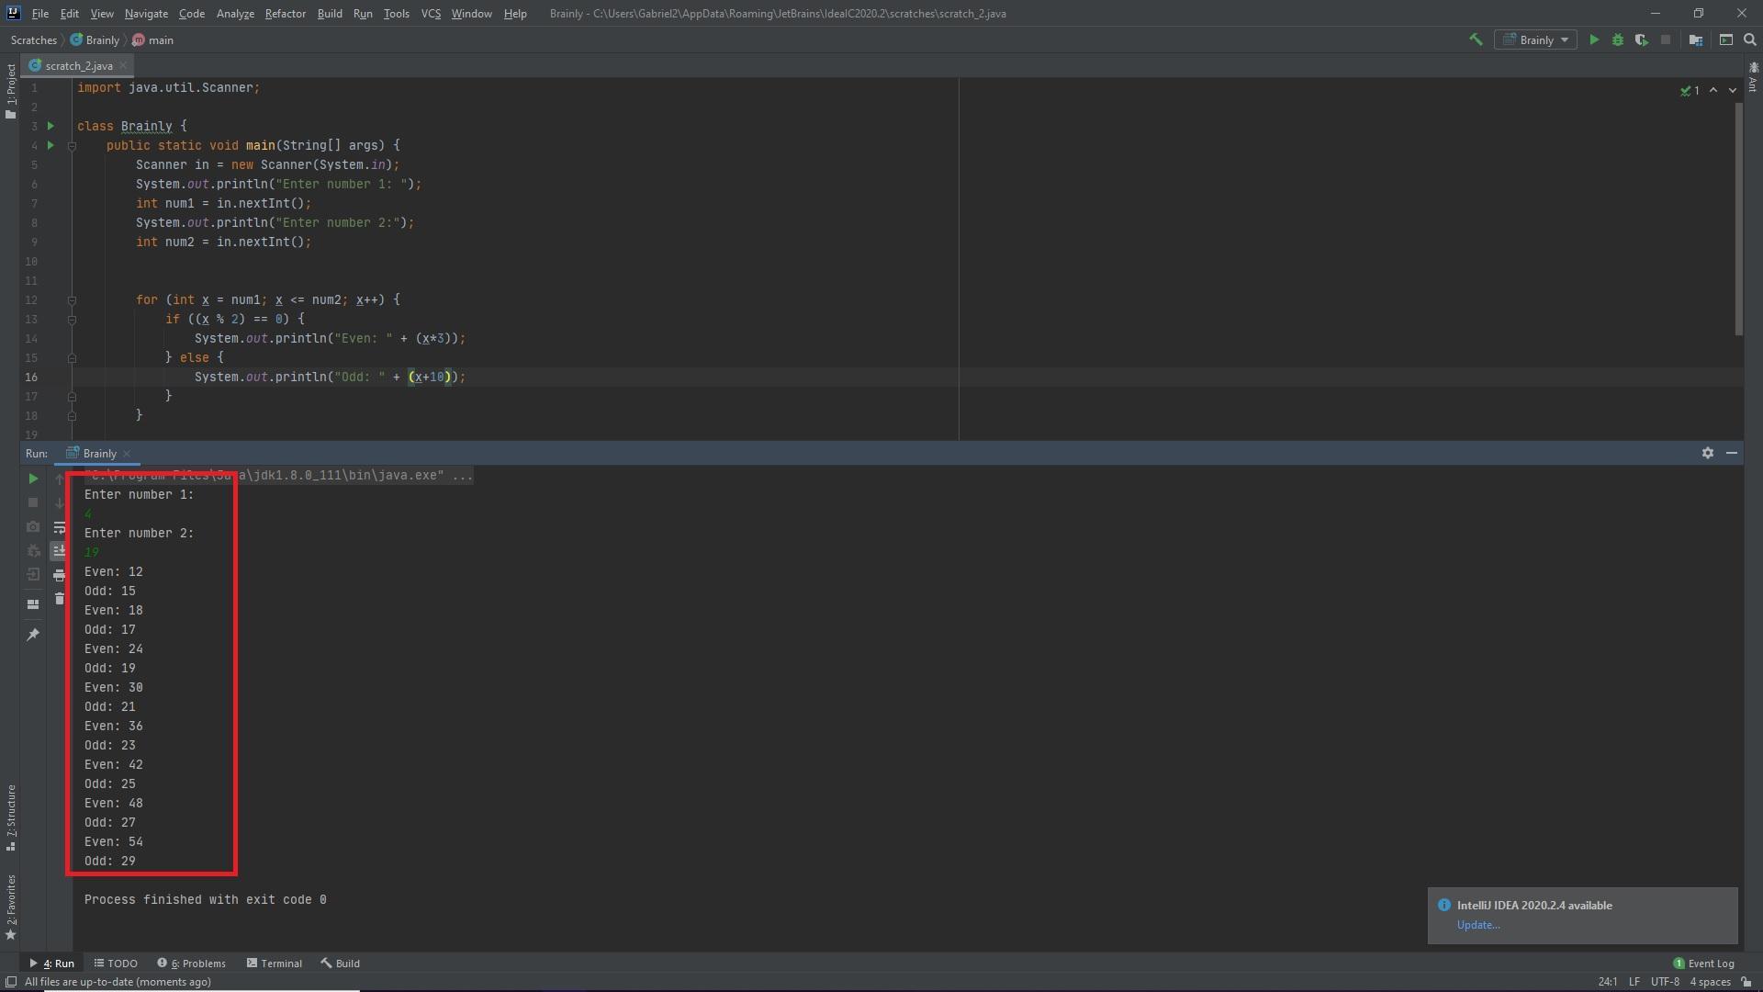Click the Search Everywhere magnifier icon

click(1750, 39)
